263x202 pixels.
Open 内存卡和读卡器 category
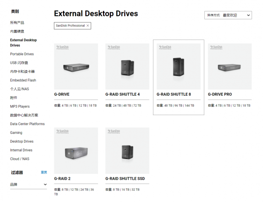[x=22, y=72]
